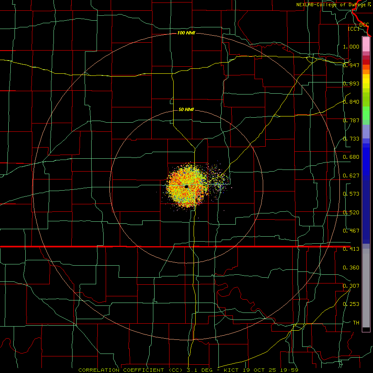Click the 0.627 legend value
The height and width of the screenshot is (373, 373).
(x=351, y=176)
